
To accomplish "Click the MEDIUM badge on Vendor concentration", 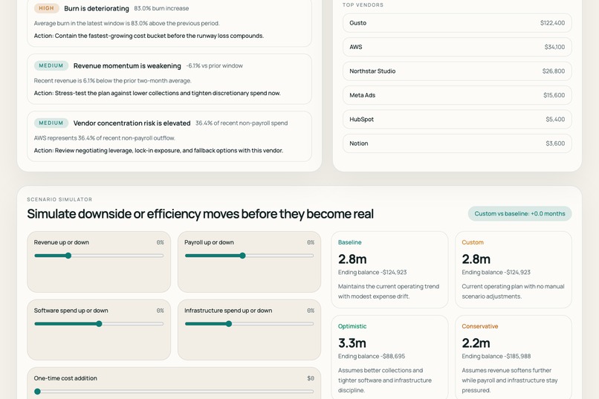I will click(x=51, y=123).
